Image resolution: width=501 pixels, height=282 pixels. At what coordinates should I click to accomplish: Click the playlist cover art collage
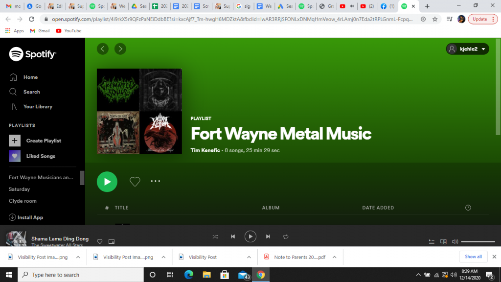[x=139, y=111]
